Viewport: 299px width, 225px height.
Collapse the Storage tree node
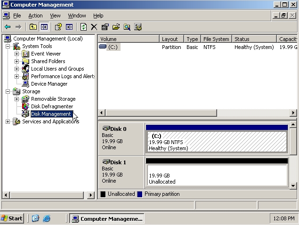tap(8, 91)
